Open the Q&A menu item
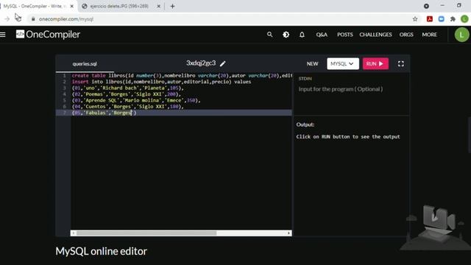 tap(322, 35)
